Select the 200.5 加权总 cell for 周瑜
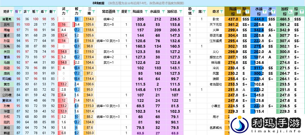Image resolution: width=305 pixels, height=135 pixels. tap(175, 30)
